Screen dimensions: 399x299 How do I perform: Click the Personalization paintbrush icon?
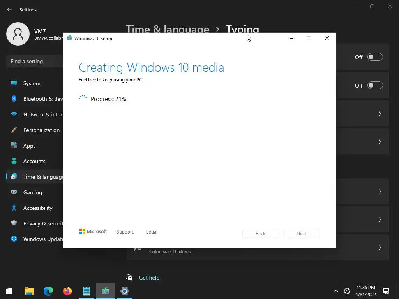pyautogui.click(x=14, y=130)
